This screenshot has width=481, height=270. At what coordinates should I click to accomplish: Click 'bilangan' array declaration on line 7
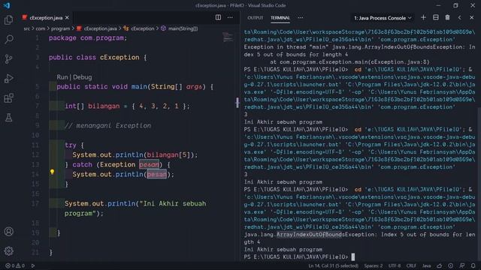coord(104,106)
